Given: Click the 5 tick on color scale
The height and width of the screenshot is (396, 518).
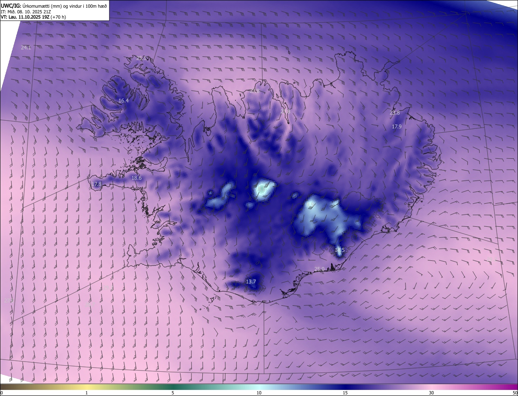Looking at the screenshot, I should coord(173,393).
